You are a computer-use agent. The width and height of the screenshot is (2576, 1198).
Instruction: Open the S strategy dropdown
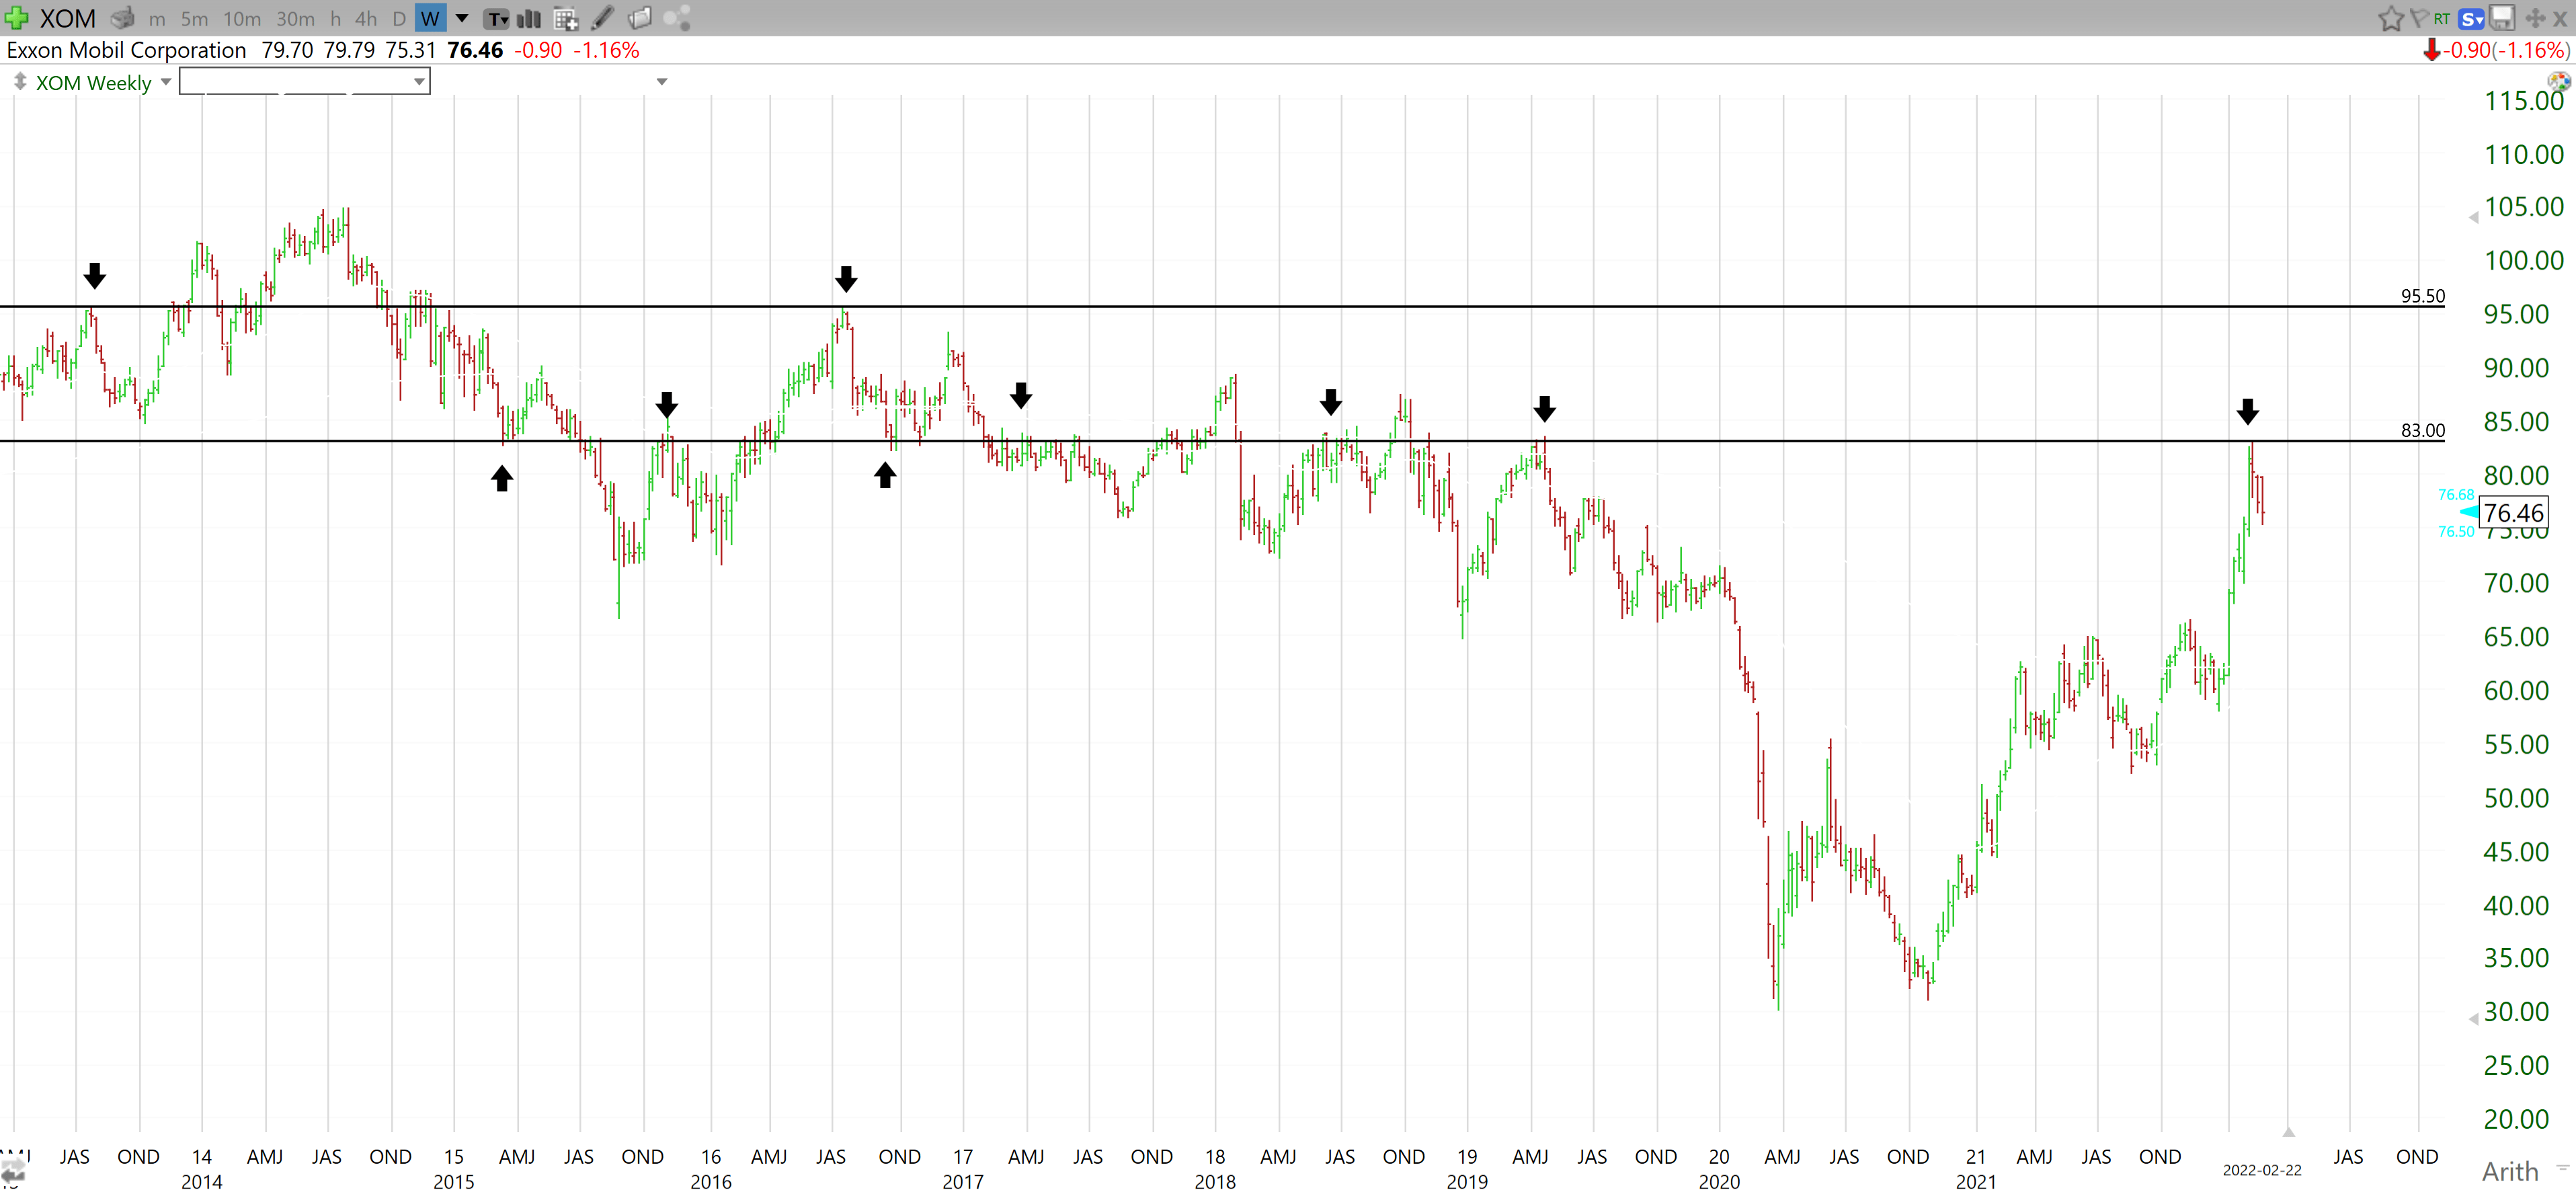tap(2470, 18)
